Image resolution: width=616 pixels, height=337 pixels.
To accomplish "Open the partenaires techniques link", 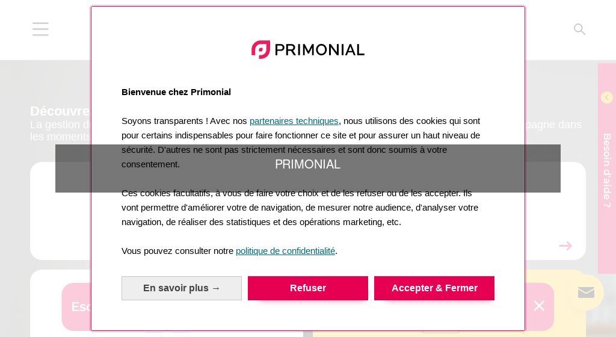I will coord(294,121).
